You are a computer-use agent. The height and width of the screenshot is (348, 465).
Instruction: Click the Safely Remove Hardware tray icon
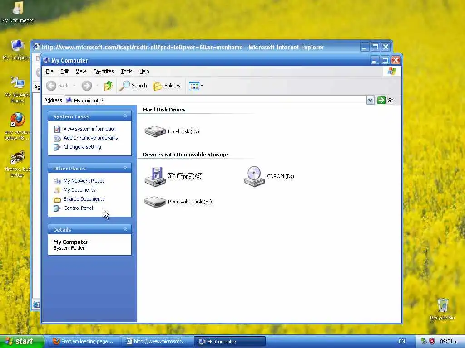tap(424, 342)
